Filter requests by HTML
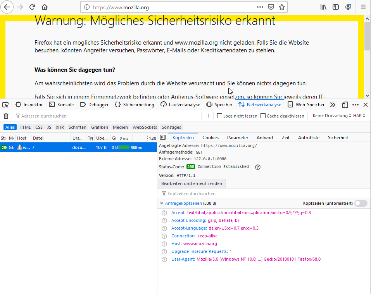 tap(25, 127)
